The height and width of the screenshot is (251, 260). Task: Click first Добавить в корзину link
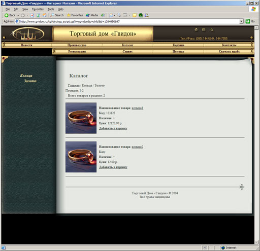113,128
